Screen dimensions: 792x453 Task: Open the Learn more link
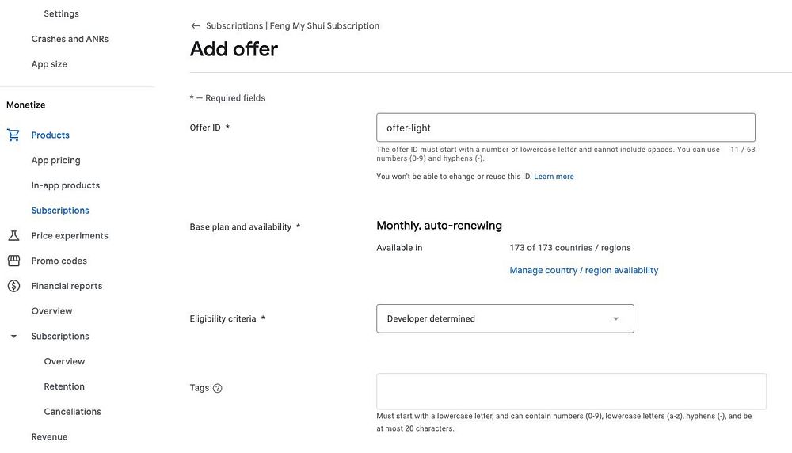[x=554, y=177]
